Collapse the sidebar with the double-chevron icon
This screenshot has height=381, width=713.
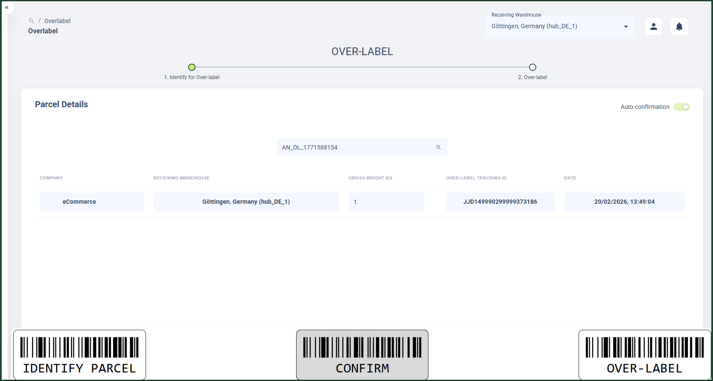tap(7, 8)
